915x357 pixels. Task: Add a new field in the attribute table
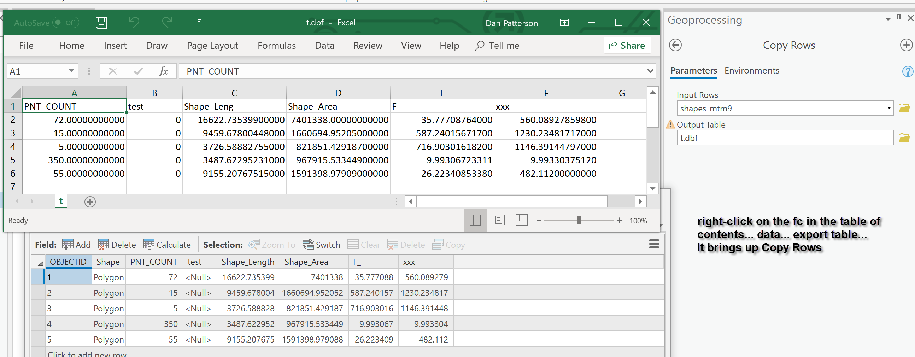click(x=76, y=244)
